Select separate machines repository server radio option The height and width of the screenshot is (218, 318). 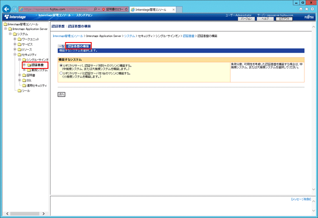tap(61, 66)
